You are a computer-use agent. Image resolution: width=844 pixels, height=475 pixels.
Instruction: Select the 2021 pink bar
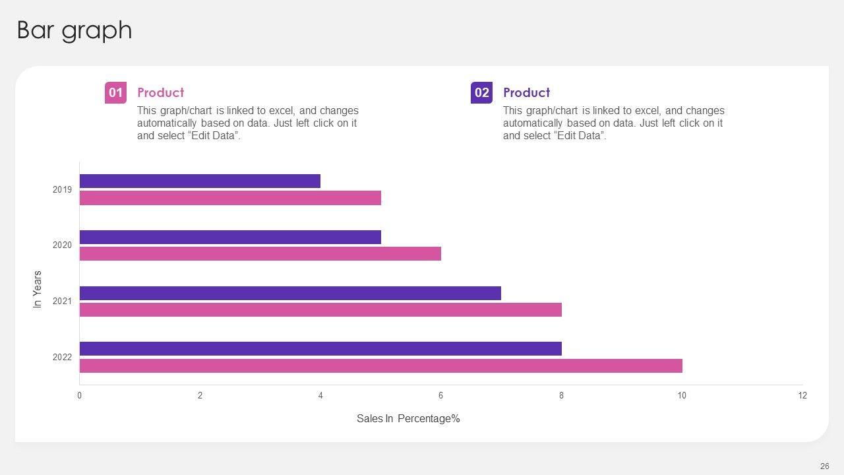tap(320, 309)
